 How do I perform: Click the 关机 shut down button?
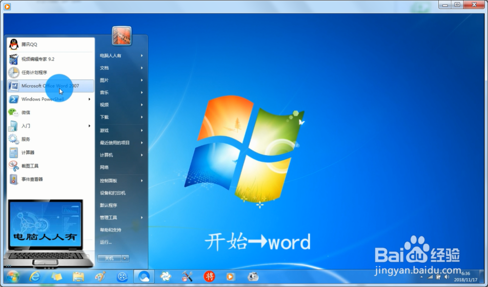(109, 258)
